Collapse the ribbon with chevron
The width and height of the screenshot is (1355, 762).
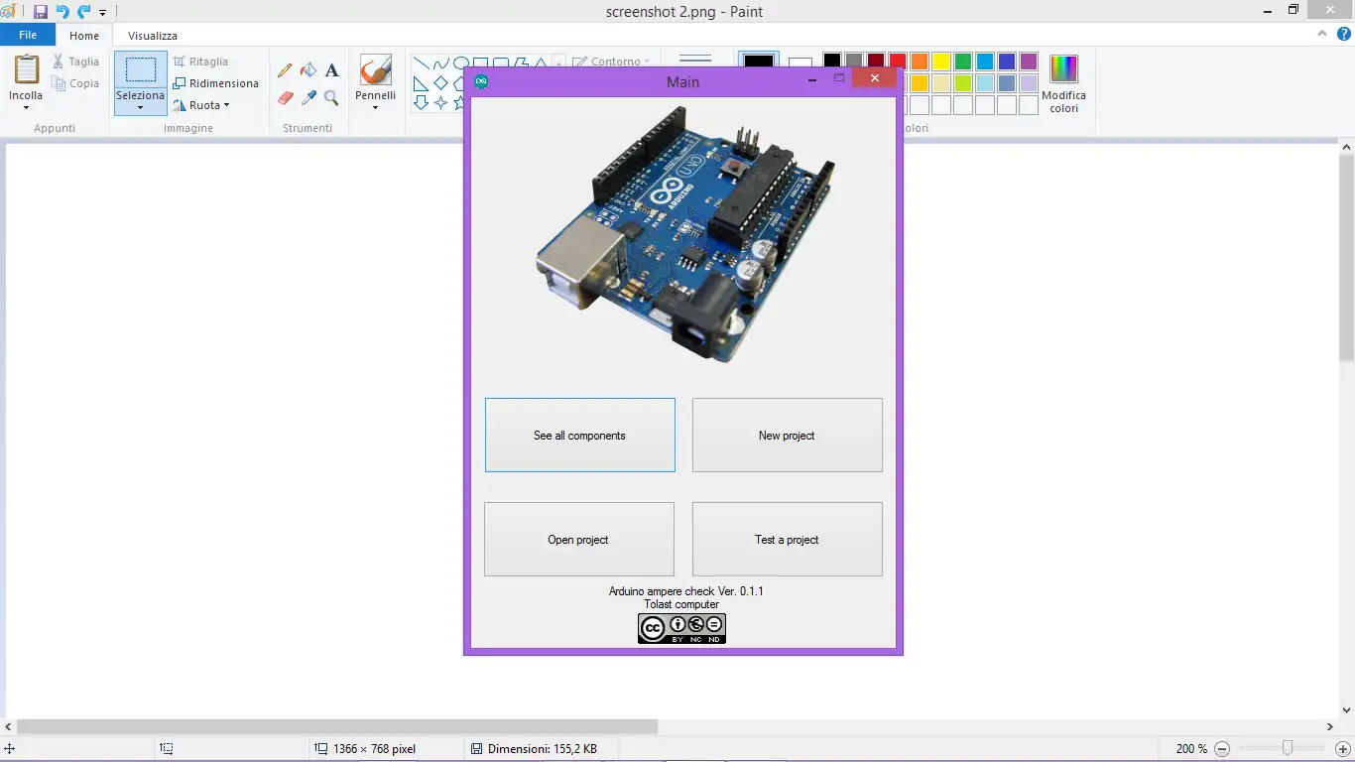(x=1322, y=34)
